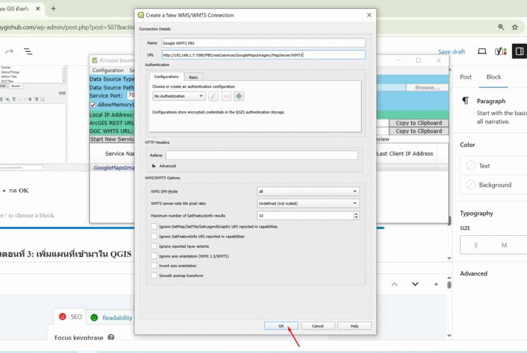
Task: Click the browser zoom magnifier icon
Action: coord(501,27)
